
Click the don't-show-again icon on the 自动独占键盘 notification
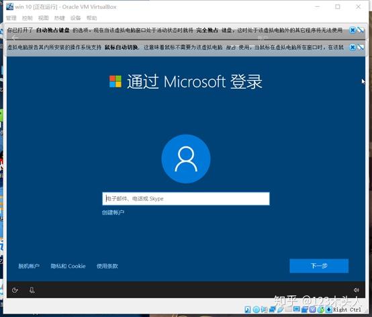pos(361,30)
